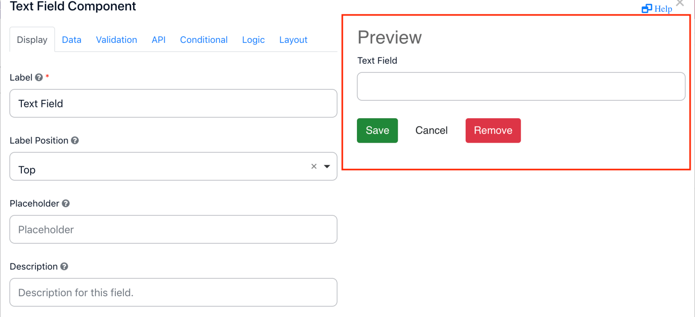Select the Conditional tab
695x317 pixels.
[204, 40]
